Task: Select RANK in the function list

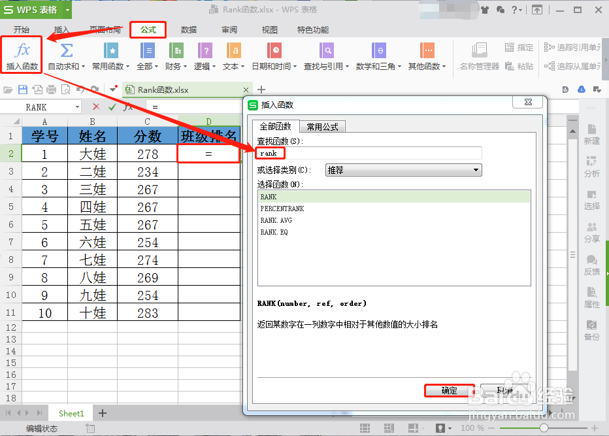Action: 394,197
